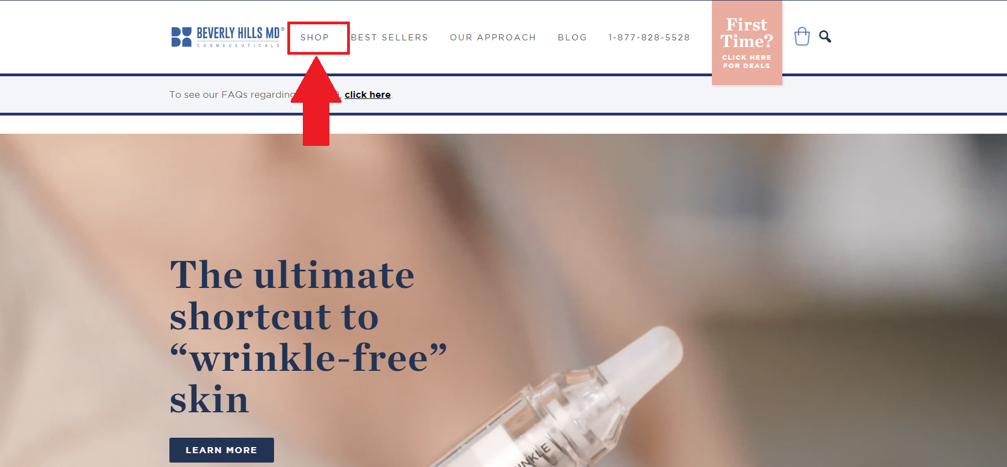Go to BEST SELLERS page
Viewport: 1007px width, 467px height.
pos(389,38)
